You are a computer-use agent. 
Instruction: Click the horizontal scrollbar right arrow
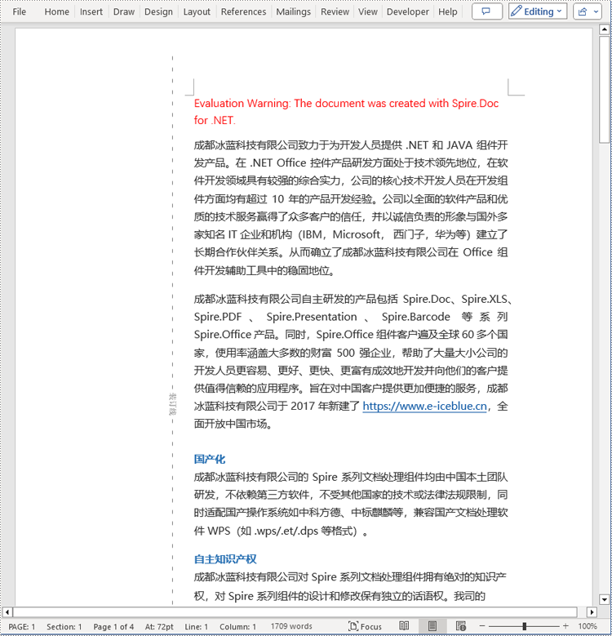pos(592,612)
